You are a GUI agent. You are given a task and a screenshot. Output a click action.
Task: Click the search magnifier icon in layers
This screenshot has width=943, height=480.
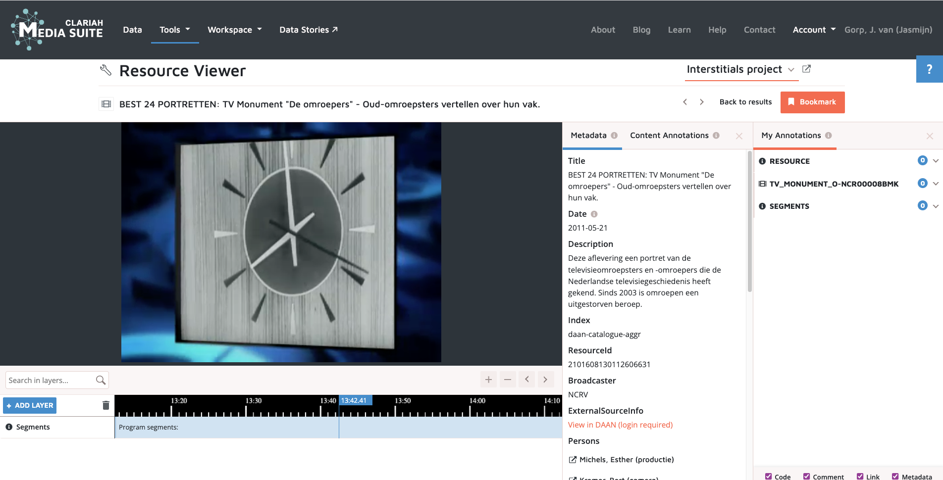click(101, 380)
